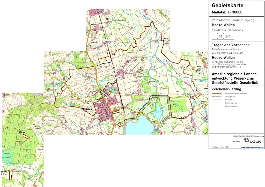Click the Gemeindegrenze legend line symbol
The image size is (265, 187).
(217, 103)
